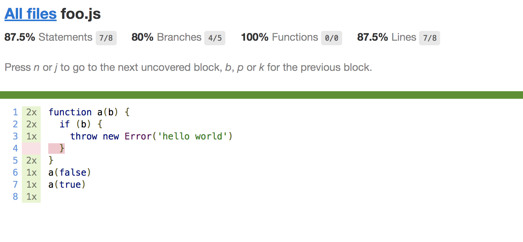Click the throw new Error code line

(151, 136)
